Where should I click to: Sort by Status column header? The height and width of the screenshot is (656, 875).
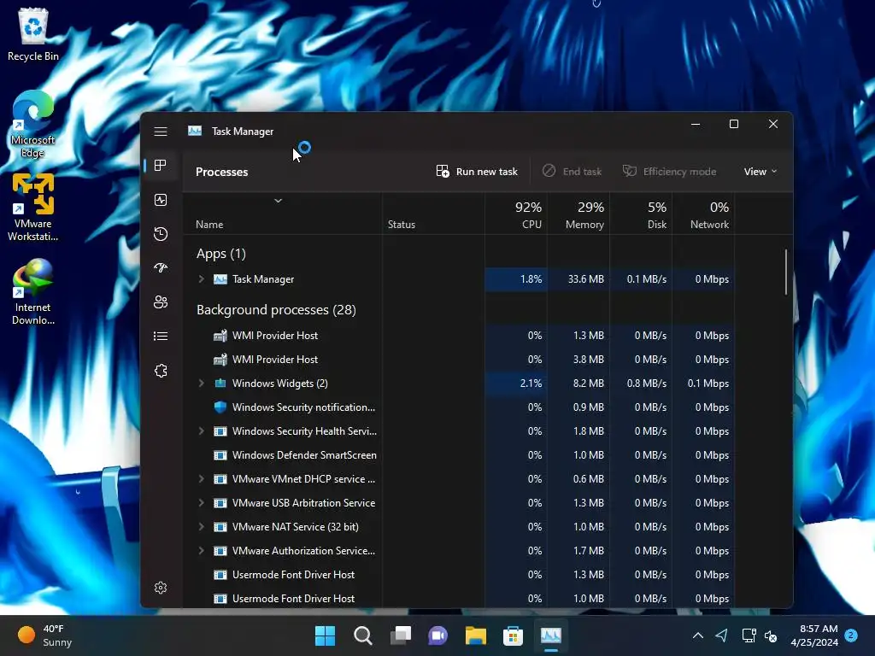coord(402,225)
